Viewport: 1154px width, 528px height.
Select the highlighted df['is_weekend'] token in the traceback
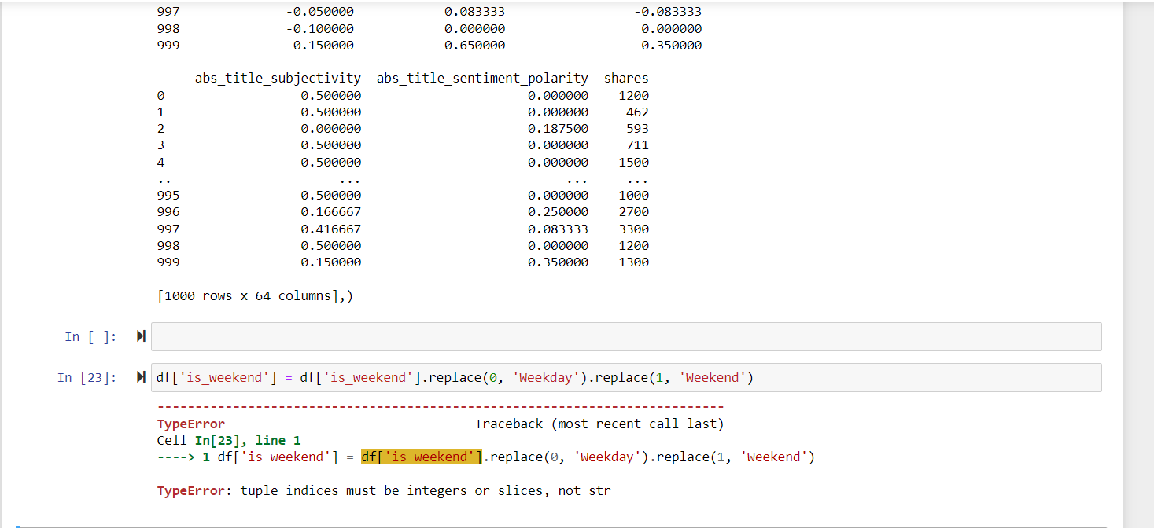coord(420,456)
